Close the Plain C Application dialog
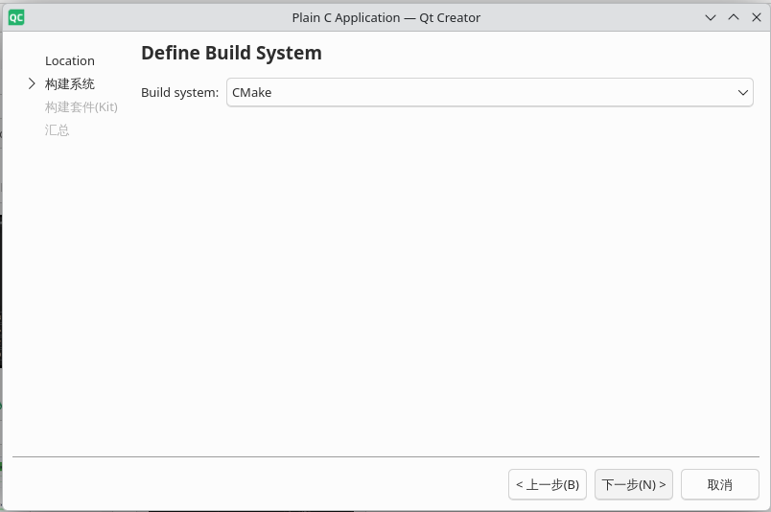Image resolution: width=771 pixels, height=512 pixels. point(757,17)
